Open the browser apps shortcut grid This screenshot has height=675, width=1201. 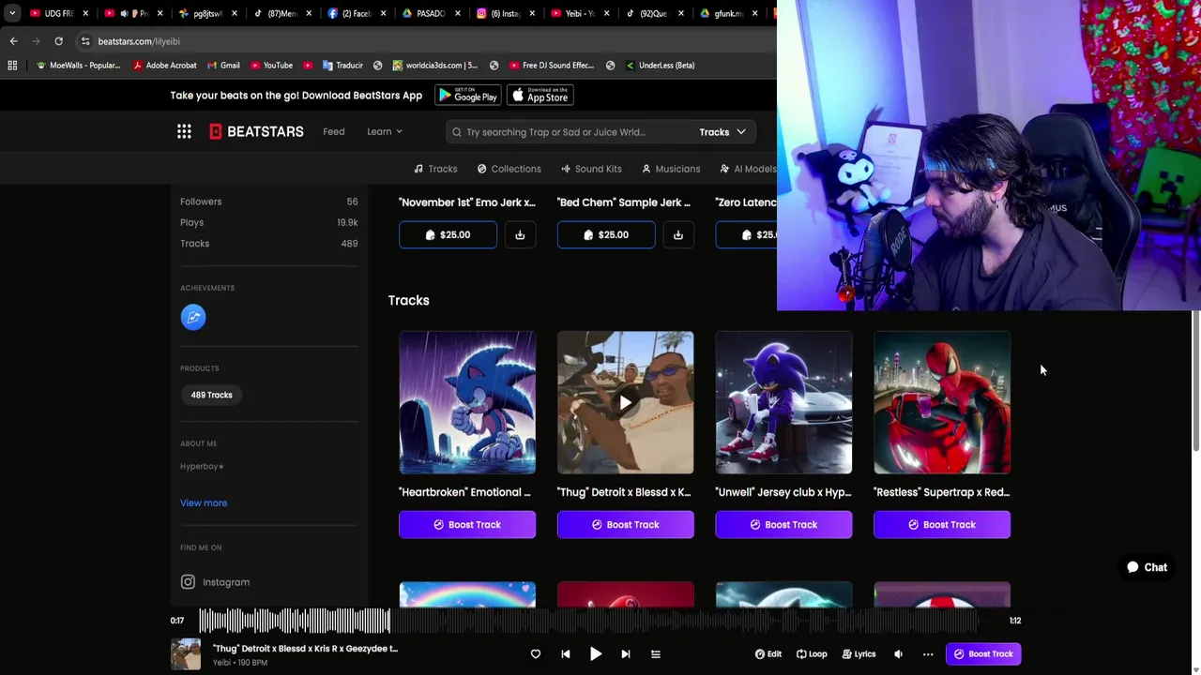(x=12, y=66)
